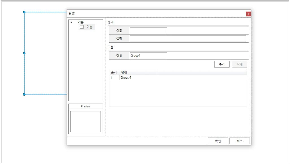Click the 설명 input field
This screenshot has height=164, width=290.
coord(188,38)
